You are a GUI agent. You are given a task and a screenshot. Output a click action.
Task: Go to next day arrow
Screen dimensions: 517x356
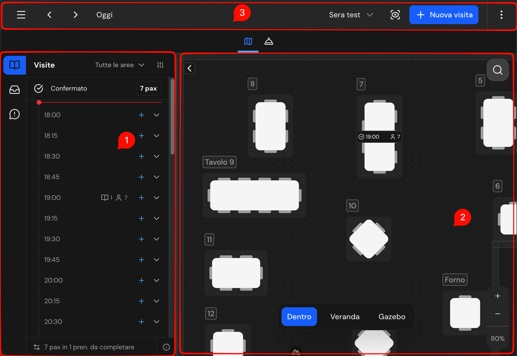tap(75, 15)
